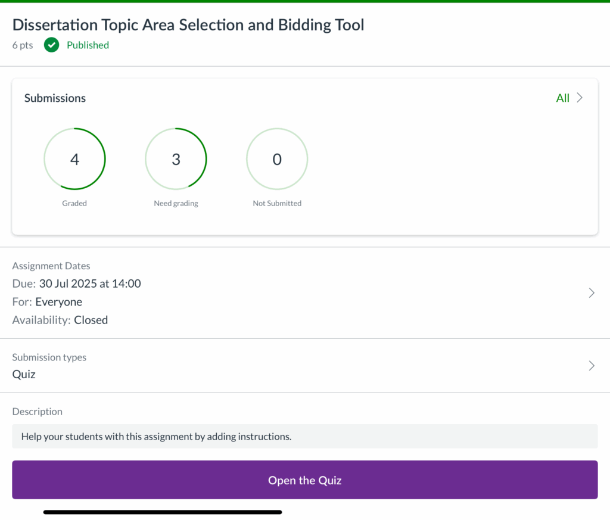The width and height of the screenshot is (610, 520).
Task: Open the Graded submissions circle showing 4
Action: [x=74, y=159]
